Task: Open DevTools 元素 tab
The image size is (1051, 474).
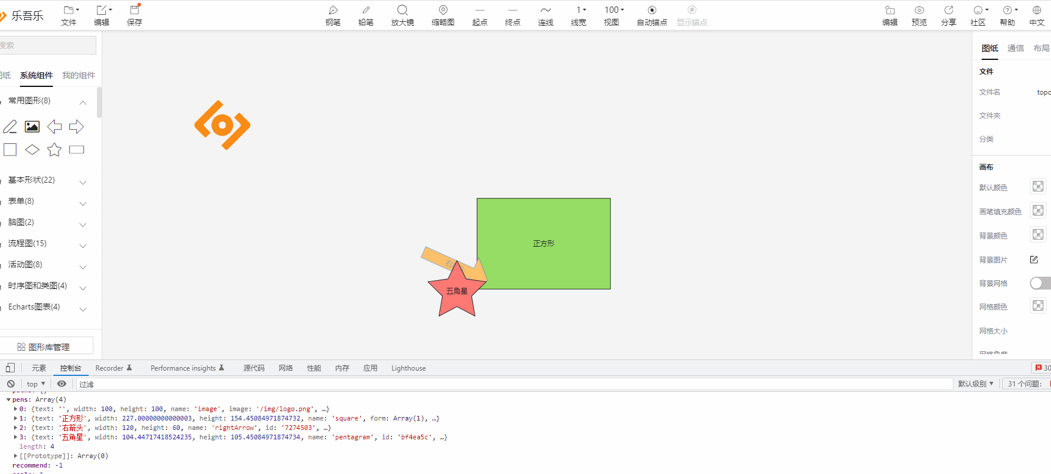Action: (x=39, y=368)
